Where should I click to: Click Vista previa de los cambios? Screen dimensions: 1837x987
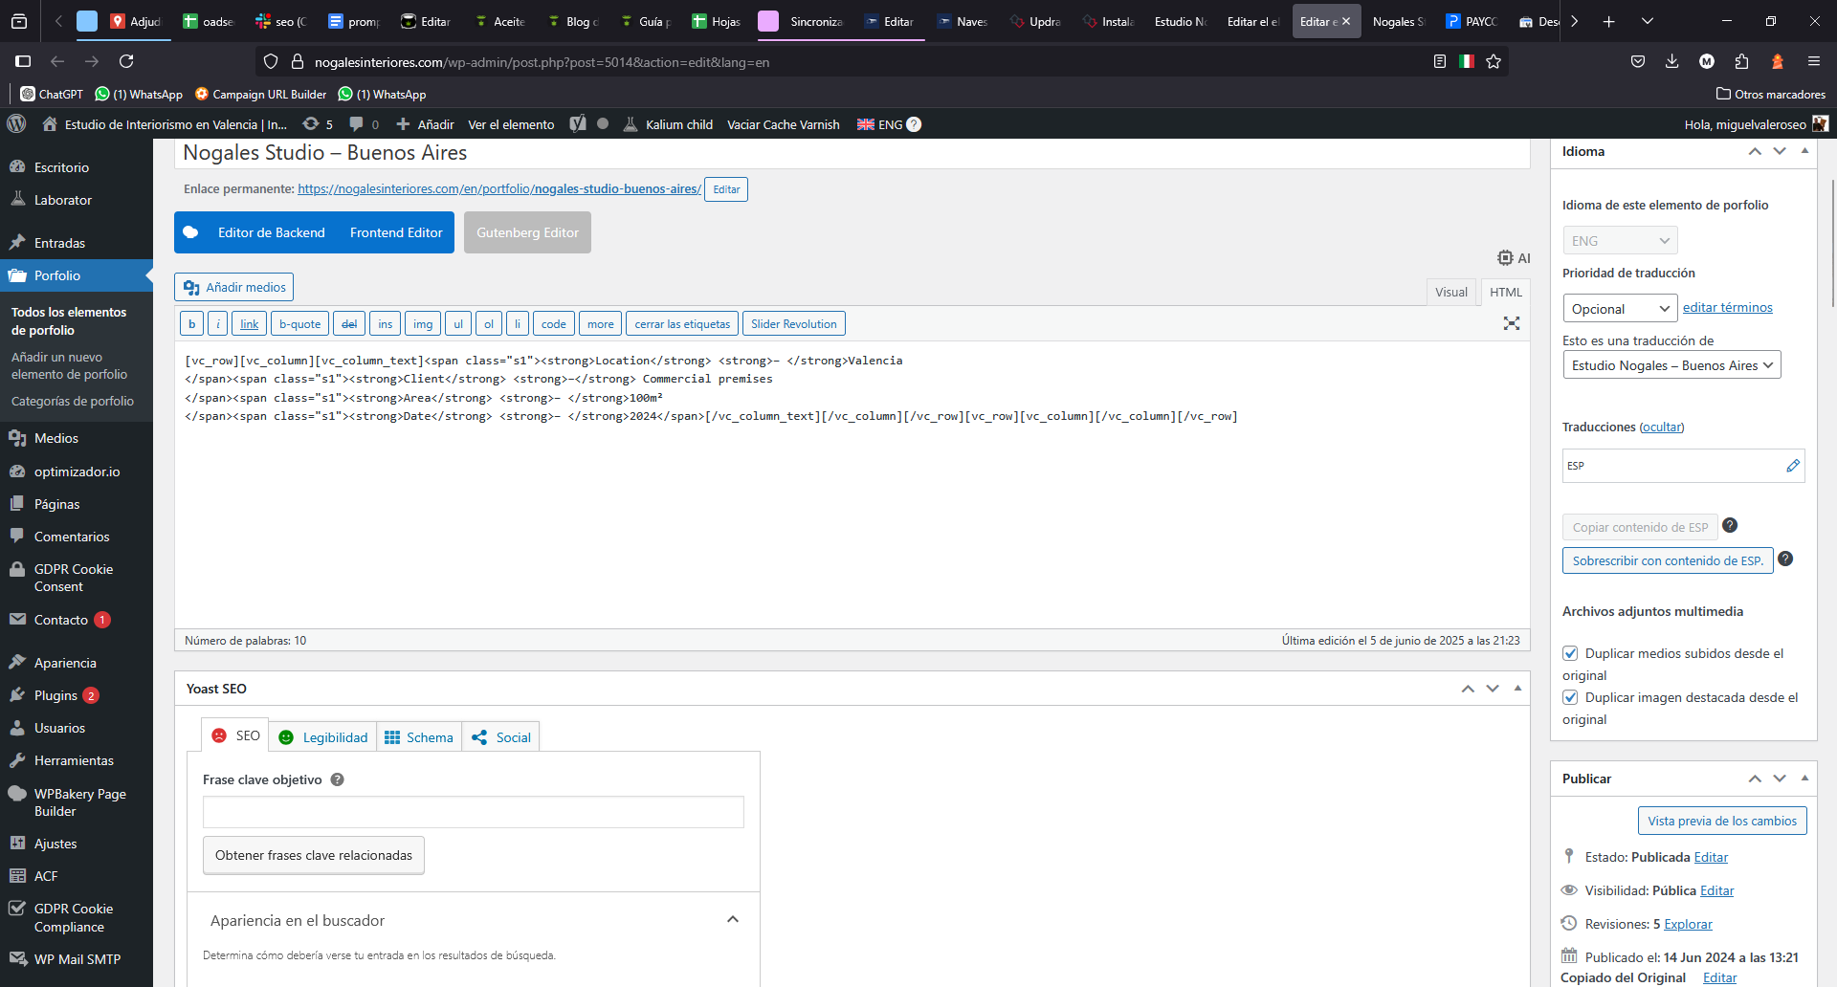pos(1722,821)
